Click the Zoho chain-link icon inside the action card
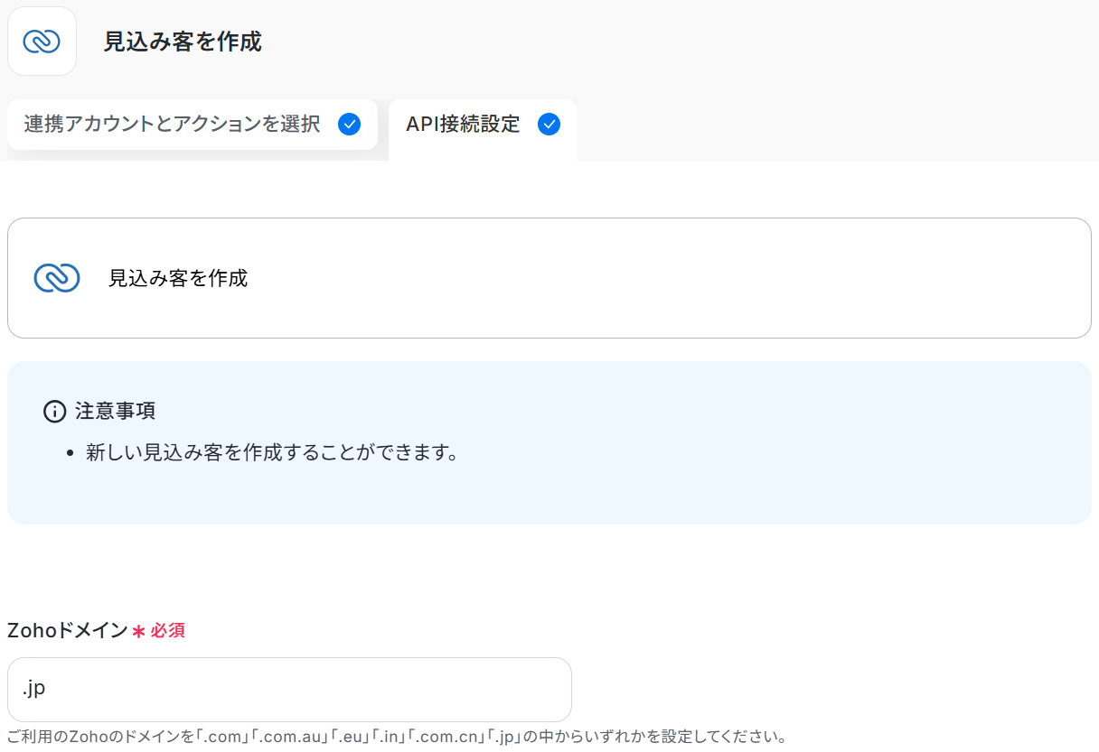 (x=57, y=278)
